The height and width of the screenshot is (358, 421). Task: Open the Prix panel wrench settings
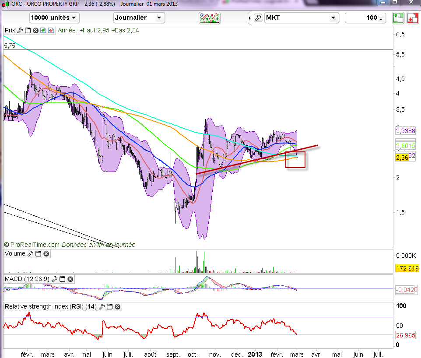click(x=20, y=31)
